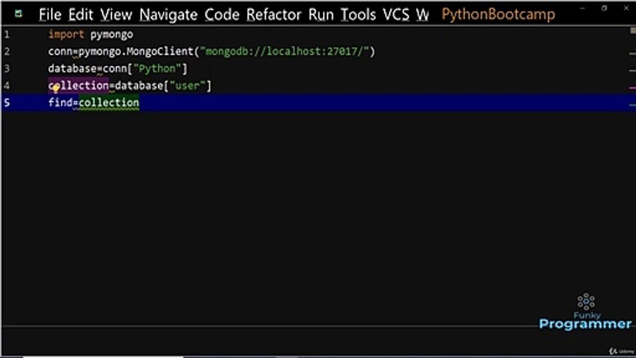
Task: Open the Tools menu
Action: pyautogui.click(x=358, y=15)
